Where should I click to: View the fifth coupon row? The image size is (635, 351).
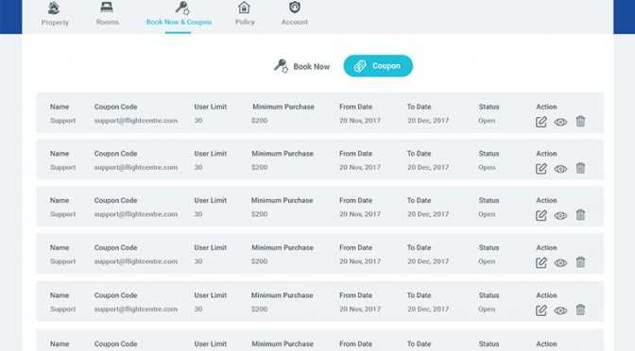(x=560, y=310)
